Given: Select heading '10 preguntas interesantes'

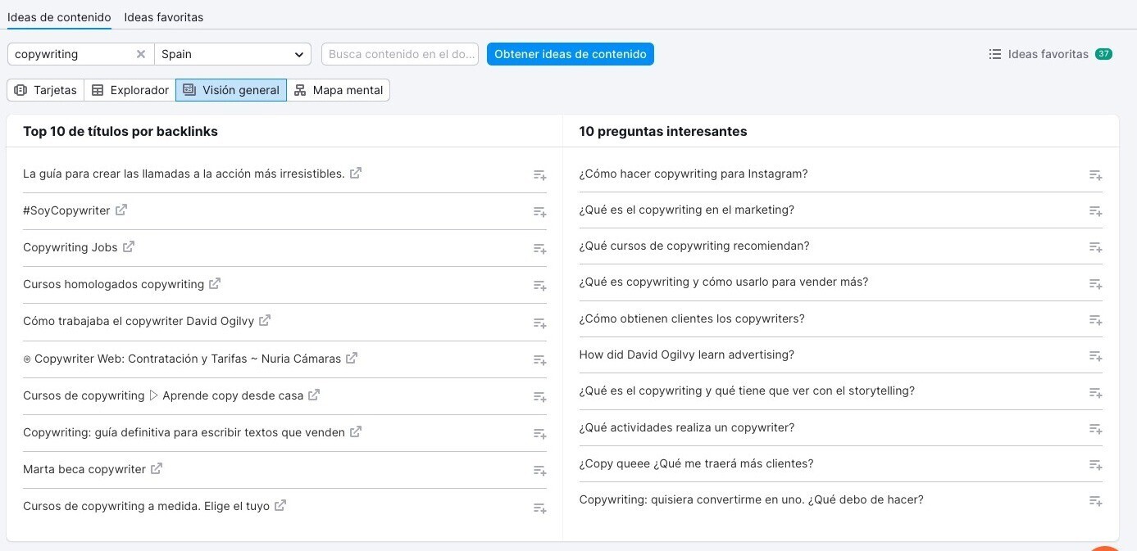Looking at the screenshot, I should (x=663, y=131).
